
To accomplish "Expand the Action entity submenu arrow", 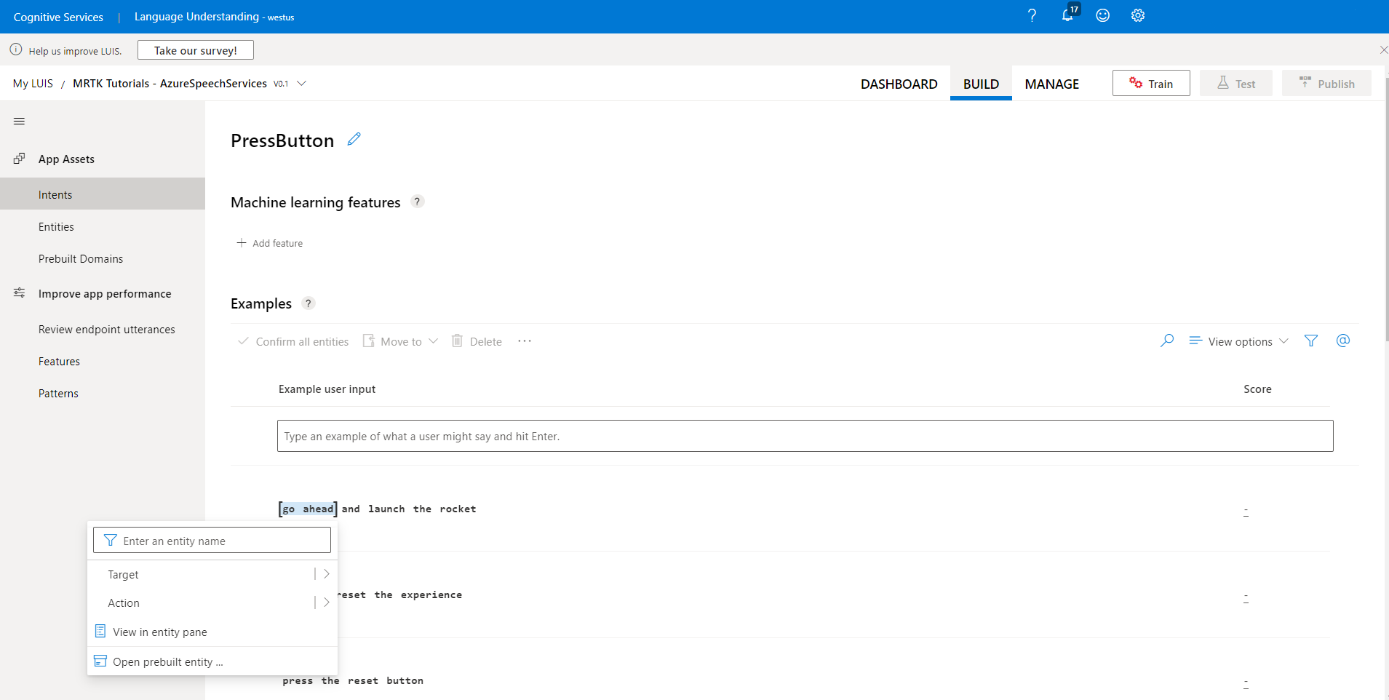I will (x=327, y=602).
